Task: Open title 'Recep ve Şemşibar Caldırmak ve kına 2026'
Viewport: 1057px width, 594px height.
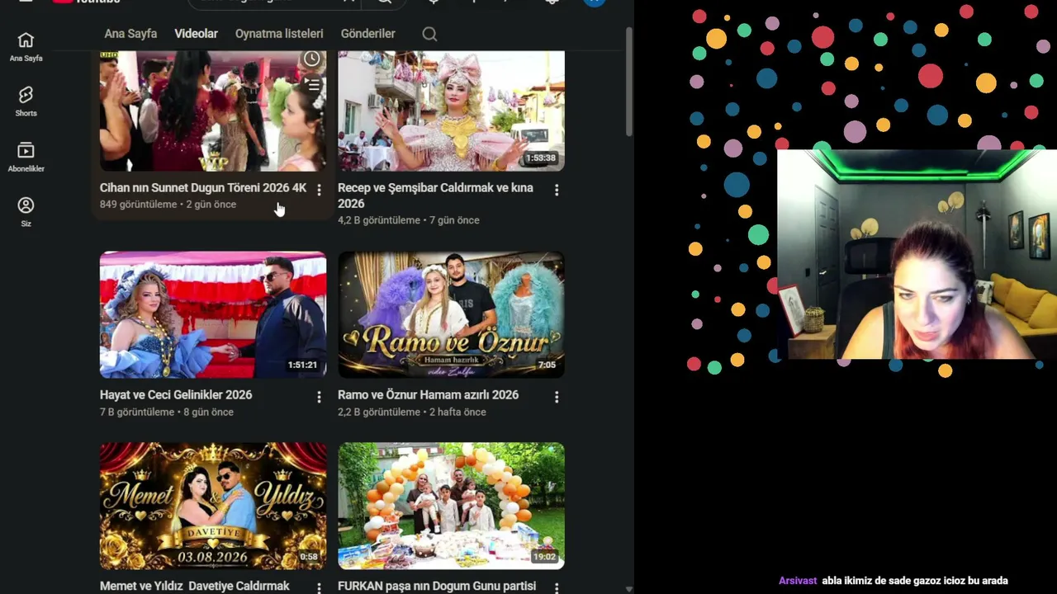Action: click(435, 196)
